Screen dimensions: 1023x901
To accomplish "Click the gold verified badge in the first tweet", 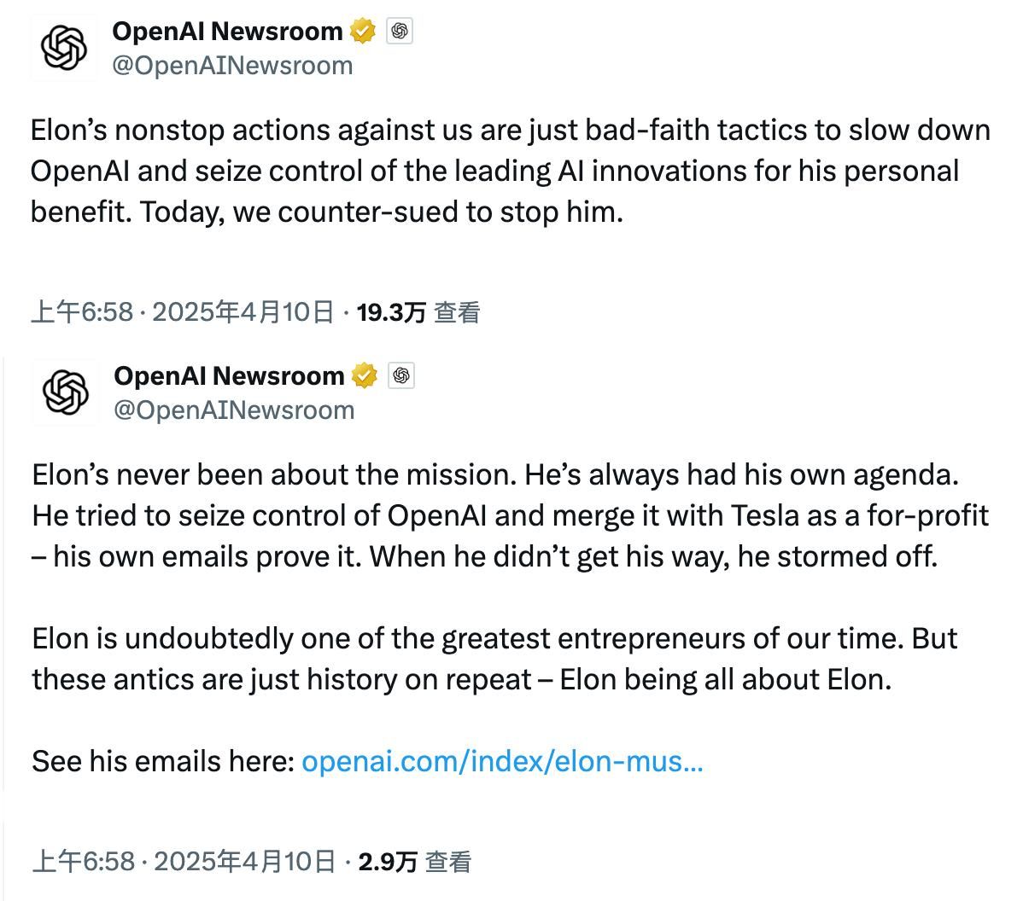I will (363, 31).
